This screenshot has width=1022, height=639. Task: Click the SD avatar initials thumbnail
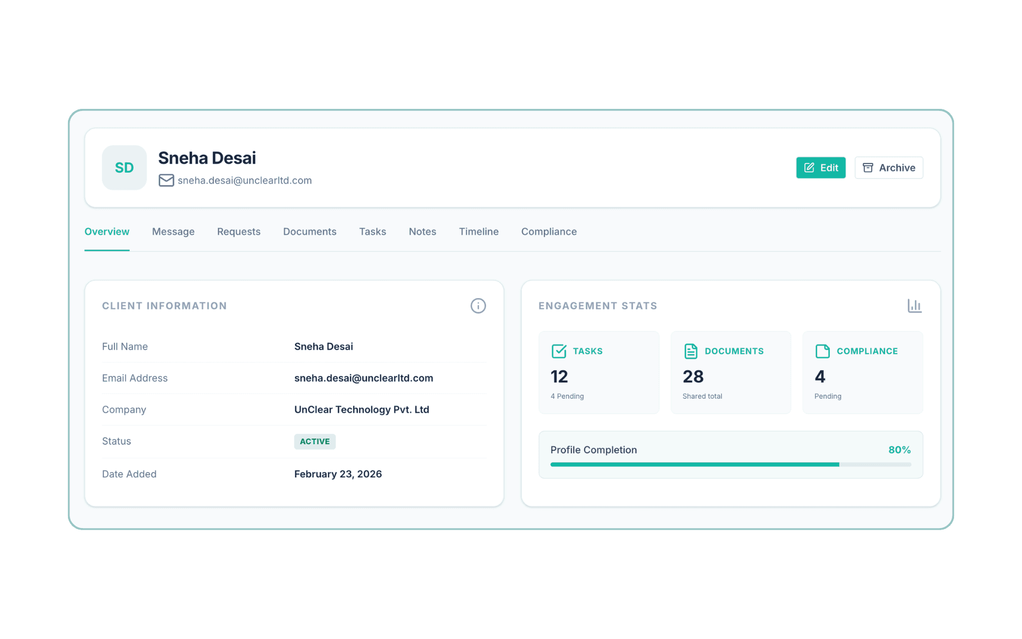[124, 168]
